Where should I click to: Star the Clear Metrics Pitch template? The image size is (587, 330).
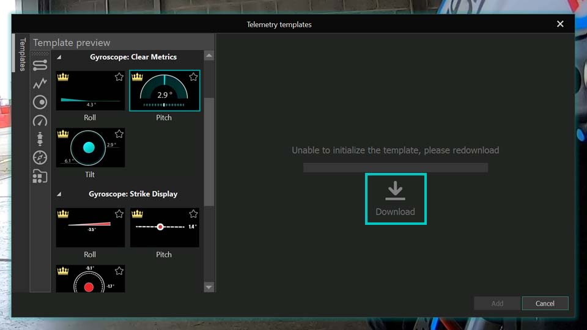coord(193,77)
